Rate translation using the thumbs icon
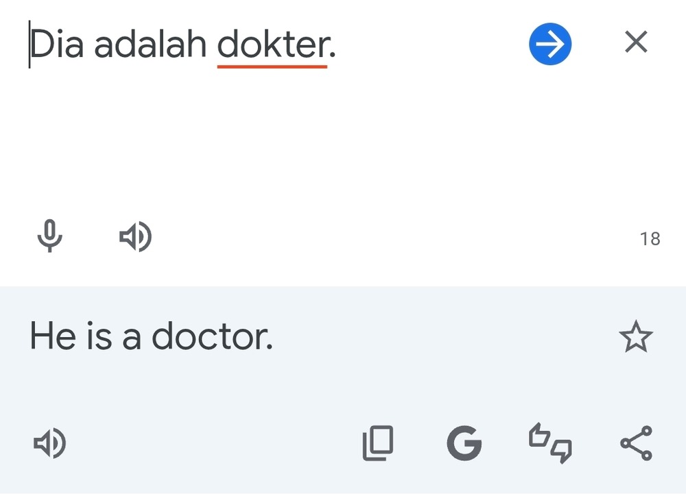The width and height of the screenshot is (686, 498). pos(550,443)
